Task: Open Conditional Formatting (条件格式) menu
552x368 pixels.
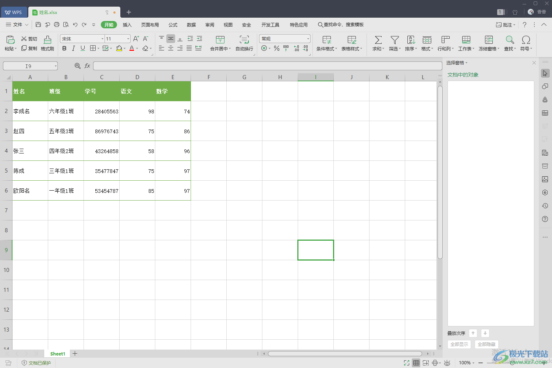Action: tap(327, 43)
